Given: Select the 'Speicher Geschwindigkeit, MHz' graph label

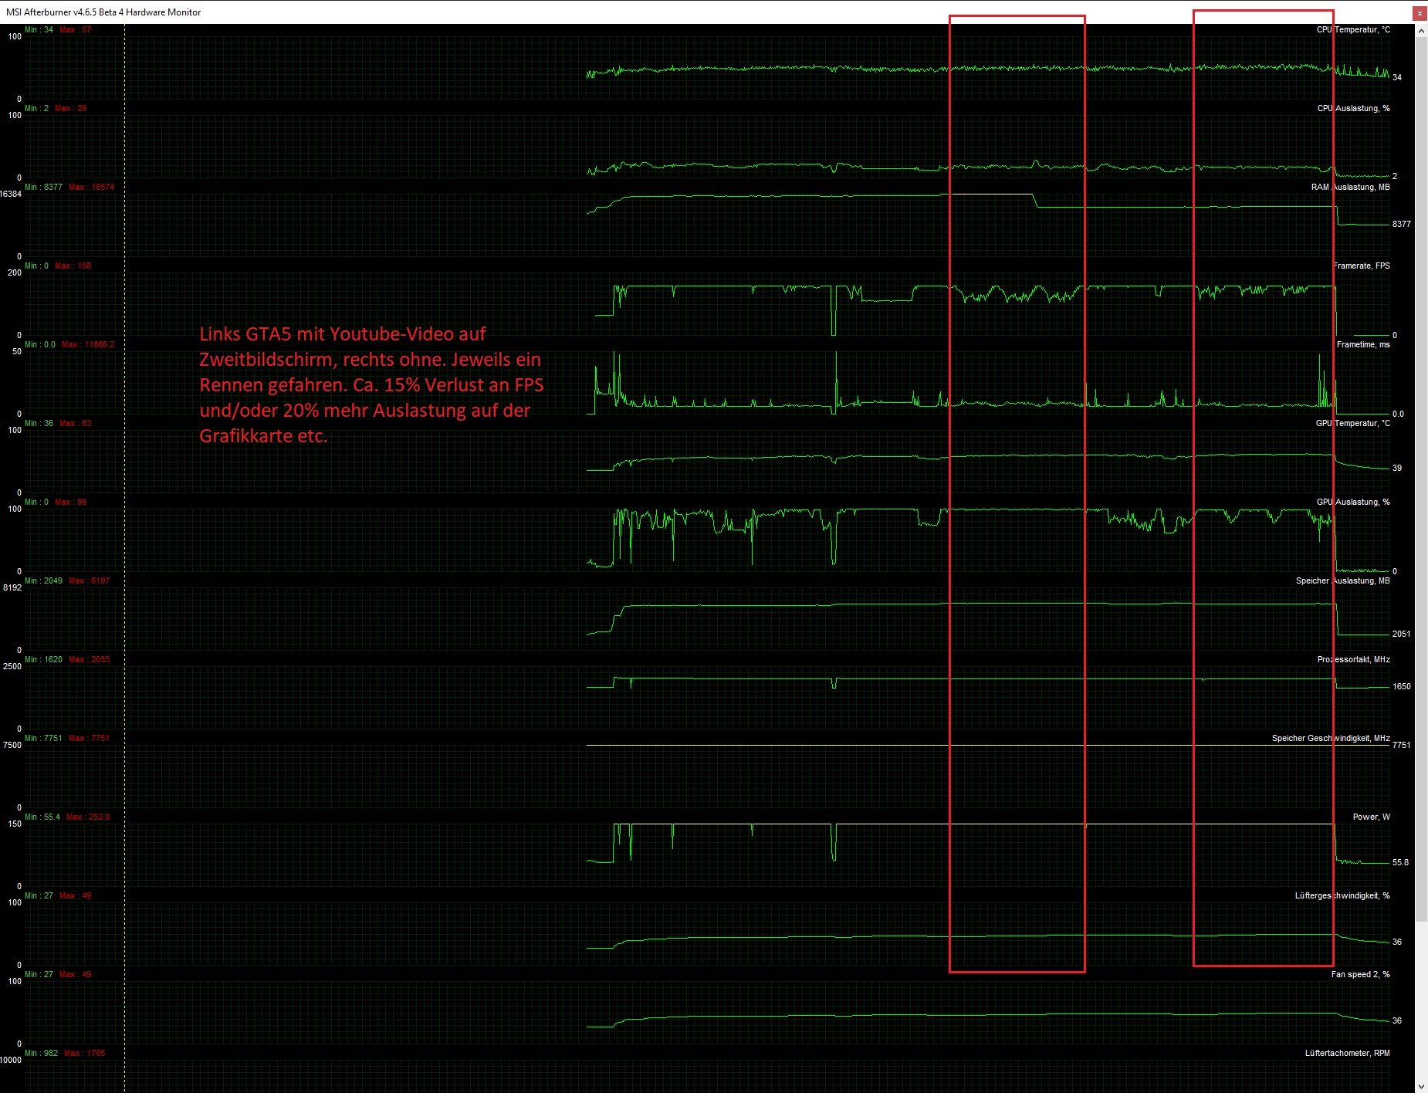Looking at the screenshot, I should (1331, 738).
